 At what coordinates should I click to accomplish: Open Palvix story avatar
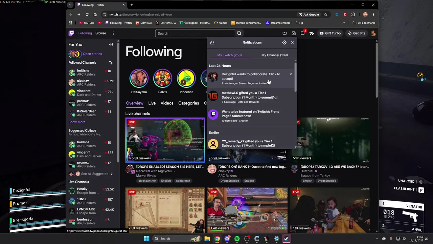[x=162, y=78]
